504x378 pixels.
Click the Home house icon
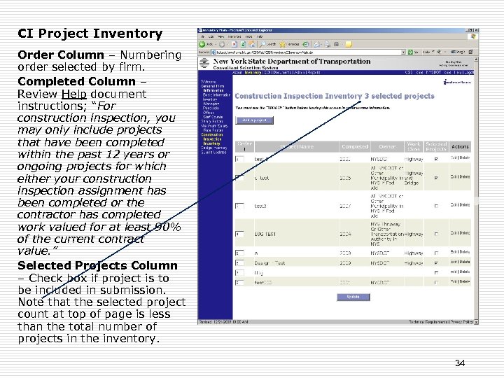(252, 44)
